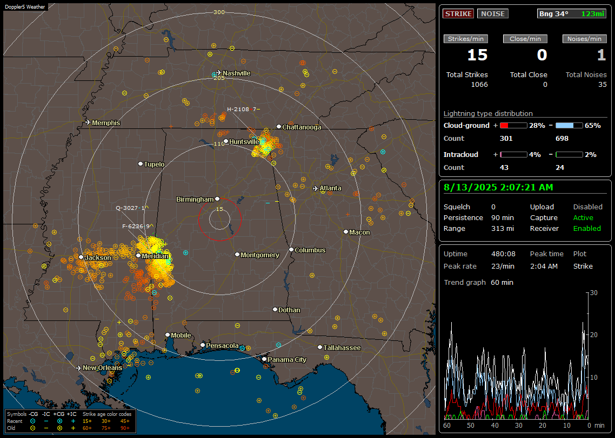Screen dimensions: 615x438
Task: Click the Mobile city marker
Action: pyautogui.click(x=168, y=334)
